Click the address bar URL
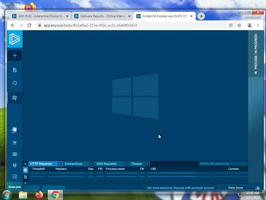Viewport: 266px width, 200px height. pos(90,25)
